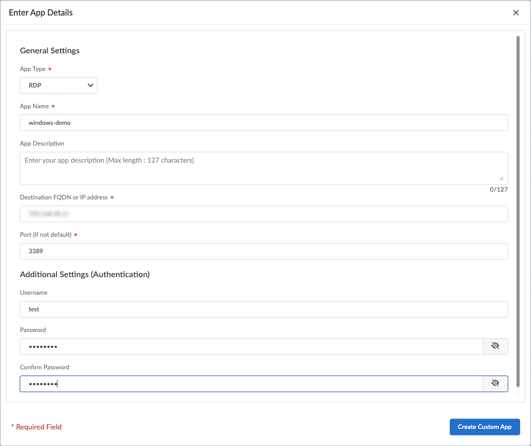The width and height of the screenshot is (531, 446).
Task: Click the 0/127 character counter
Action: click(498, 190)
